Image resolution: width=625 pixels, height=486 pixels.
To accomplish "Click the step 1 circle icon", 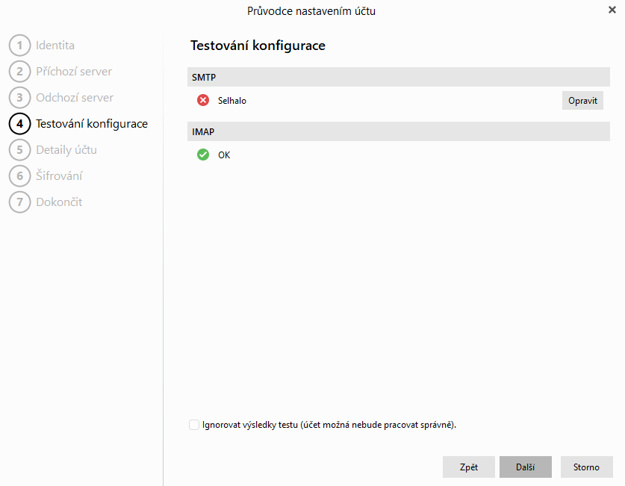I will pyautogui.click(x=19, y=46).
